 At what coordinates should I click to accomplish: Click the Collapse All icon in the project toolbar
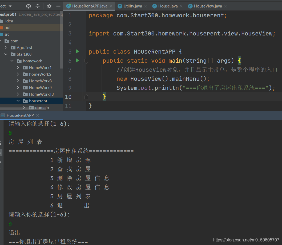tap(38, 6)
